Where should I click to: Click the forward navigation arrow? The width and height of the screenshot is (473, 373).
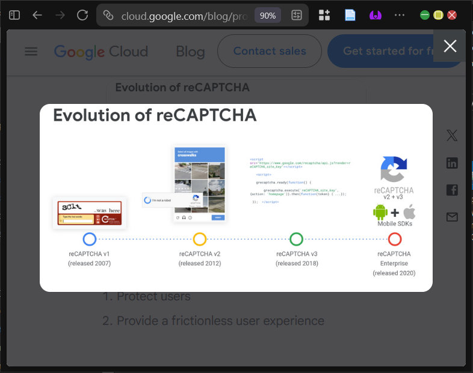60,15
